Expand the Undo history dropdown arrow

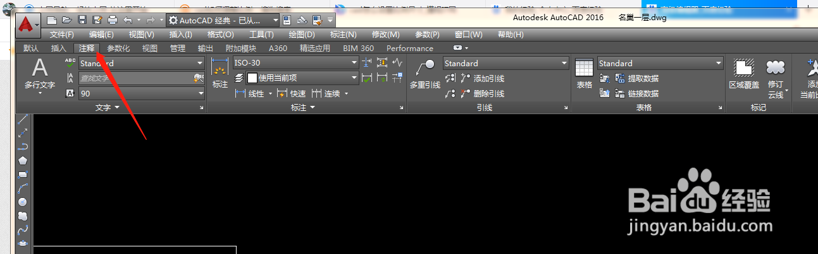pyautogui.click(x=138, y=21)
